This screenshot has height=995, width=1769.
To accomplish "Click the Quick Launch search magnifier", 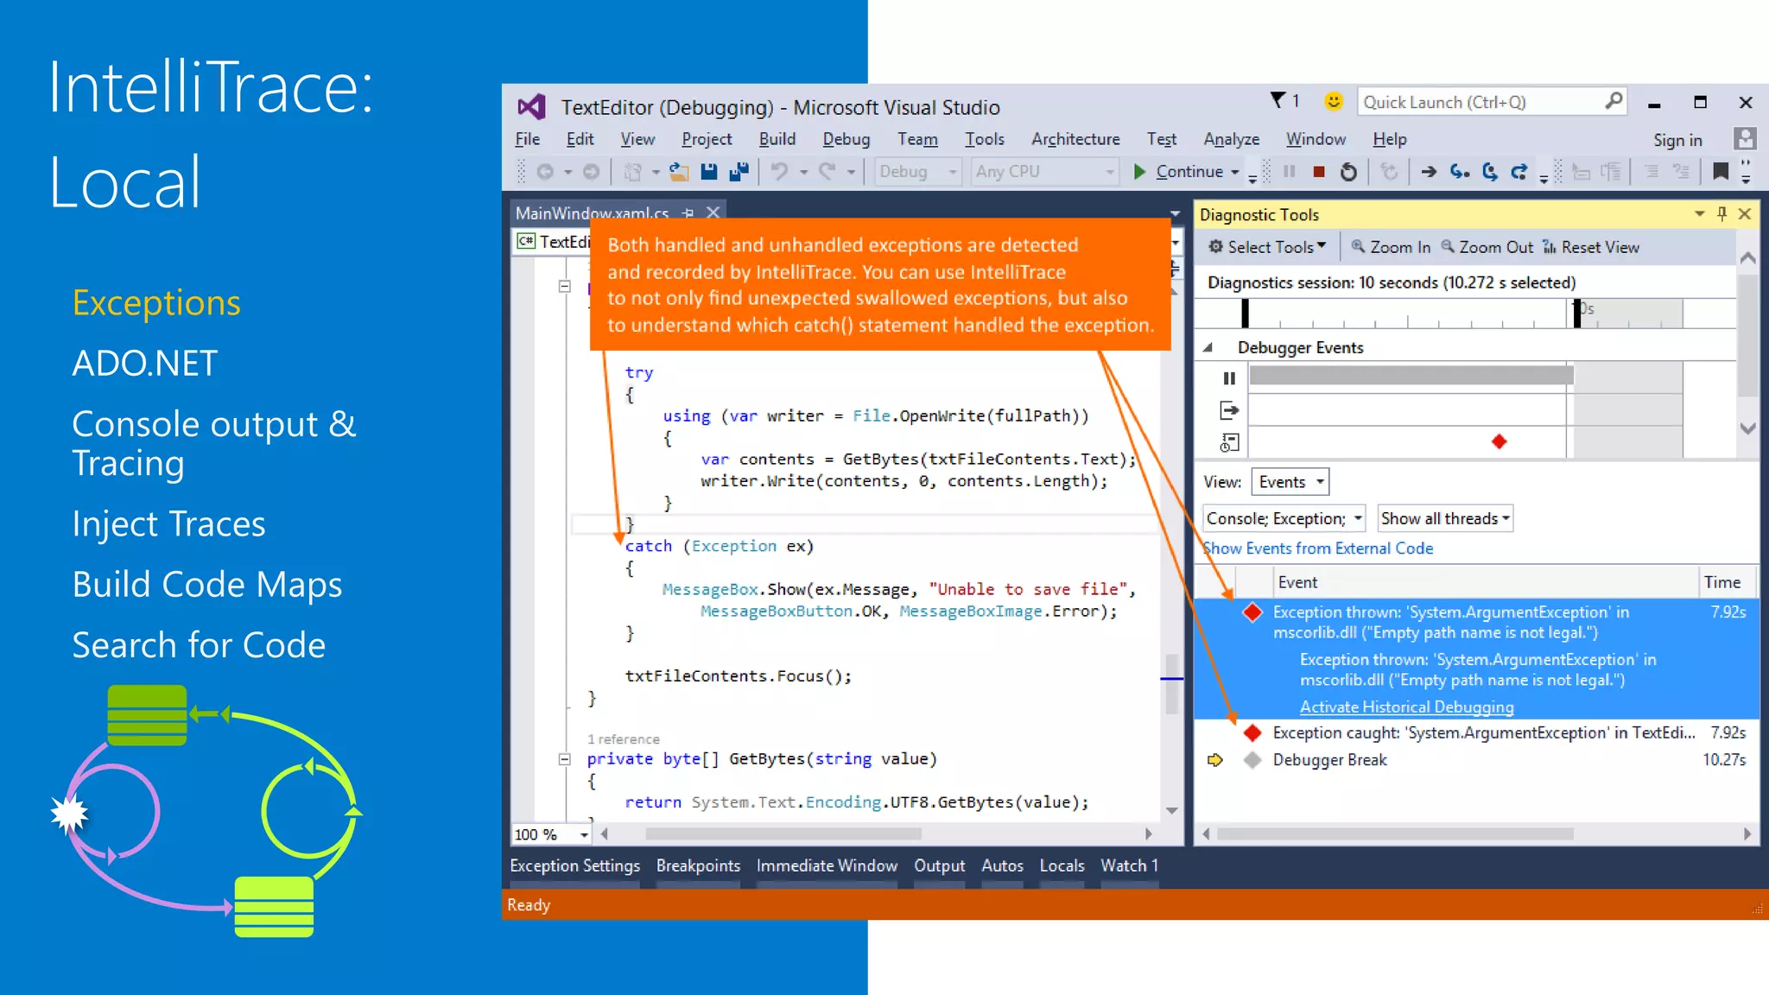I will [1614, 101].
